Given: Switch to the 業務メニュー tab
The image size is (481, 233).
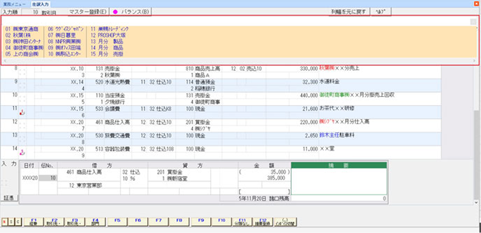Looking at the screenshot, I should pos(15,4).
